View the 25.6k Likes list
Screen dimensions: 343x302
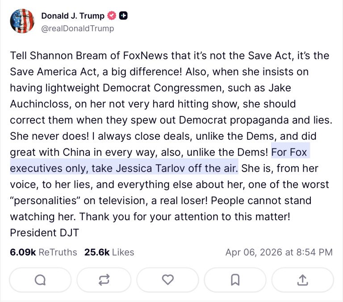[x=109, y=252]
